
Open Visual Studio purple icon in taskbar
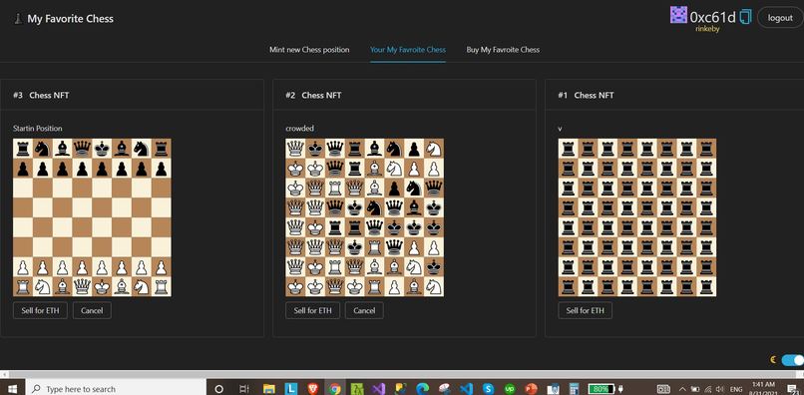379,389
